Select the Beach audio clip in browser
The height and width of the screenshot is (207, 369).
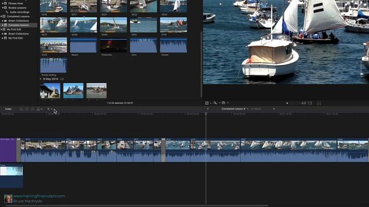coord(83,45)
